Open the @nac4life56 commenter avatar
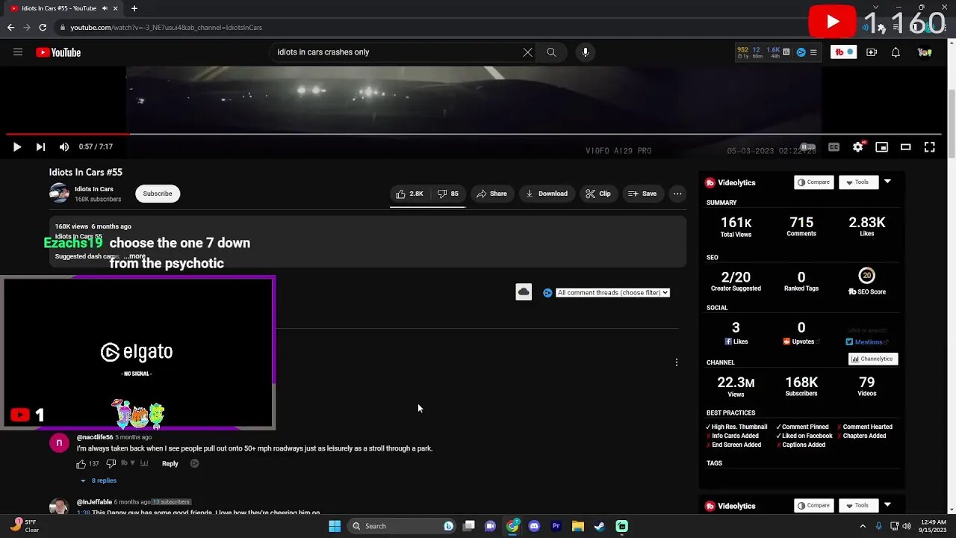Viewport: 956px width, 538px height. 59,443
